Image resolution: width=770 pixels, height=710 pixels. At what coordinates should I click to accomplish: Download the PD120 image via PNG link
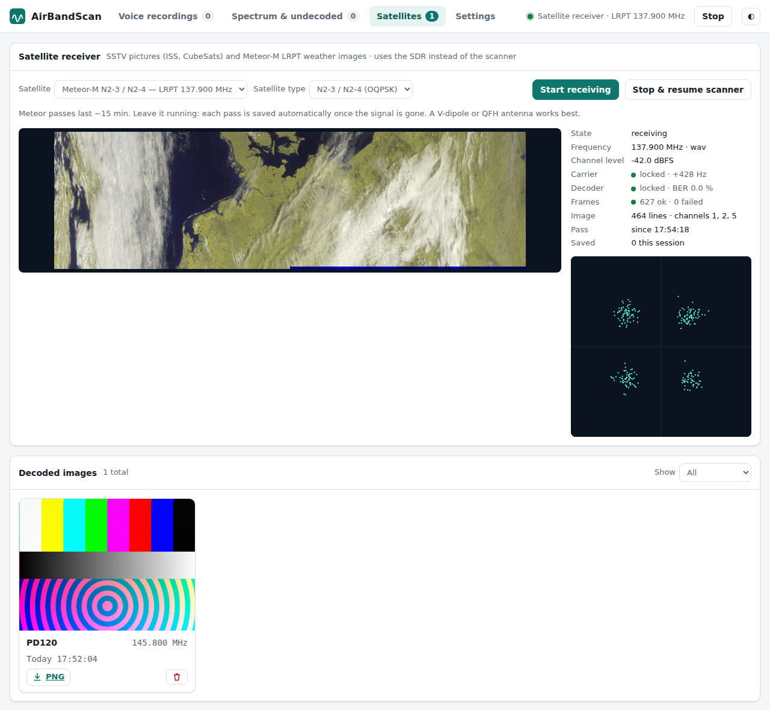pyautogui.click(x=48, y=677)
